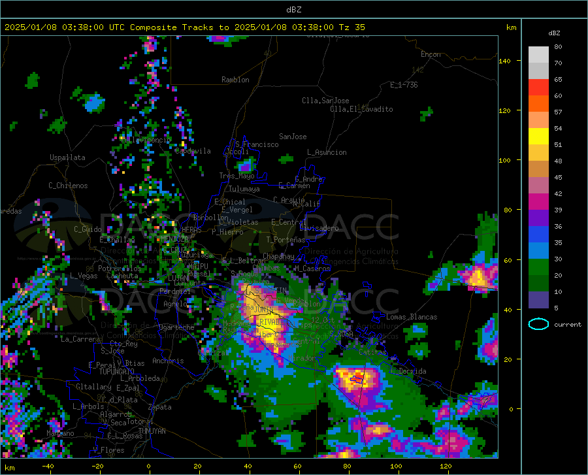The width and height of the screenshot is (588, 475).
Task: Click the 'Tres_Mayo' map label
Action: (237, 176)
